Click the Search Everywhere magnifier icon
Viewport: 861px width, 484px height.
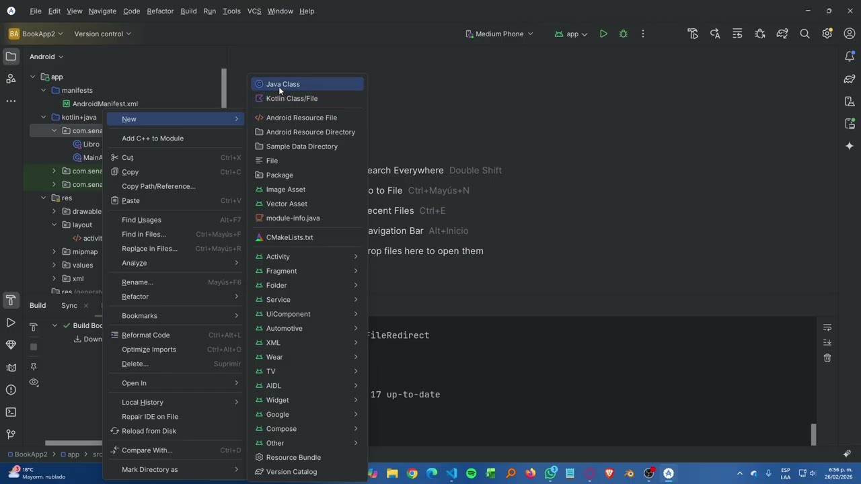pyautogui.click(x=804, y=34)
